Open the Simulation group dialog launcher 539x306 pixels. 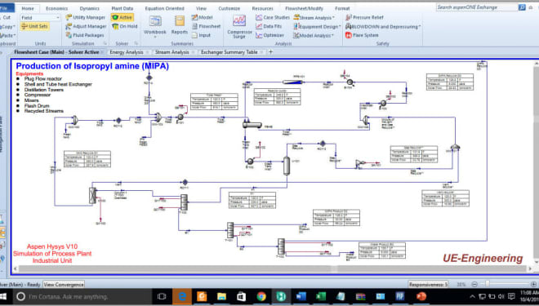105,43
